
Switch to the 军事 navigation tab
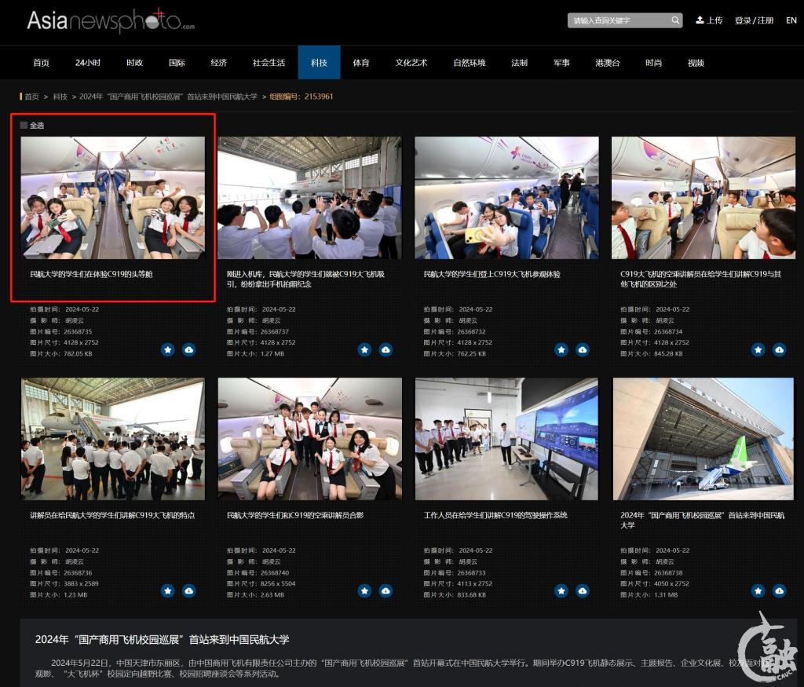click(561, 63)
